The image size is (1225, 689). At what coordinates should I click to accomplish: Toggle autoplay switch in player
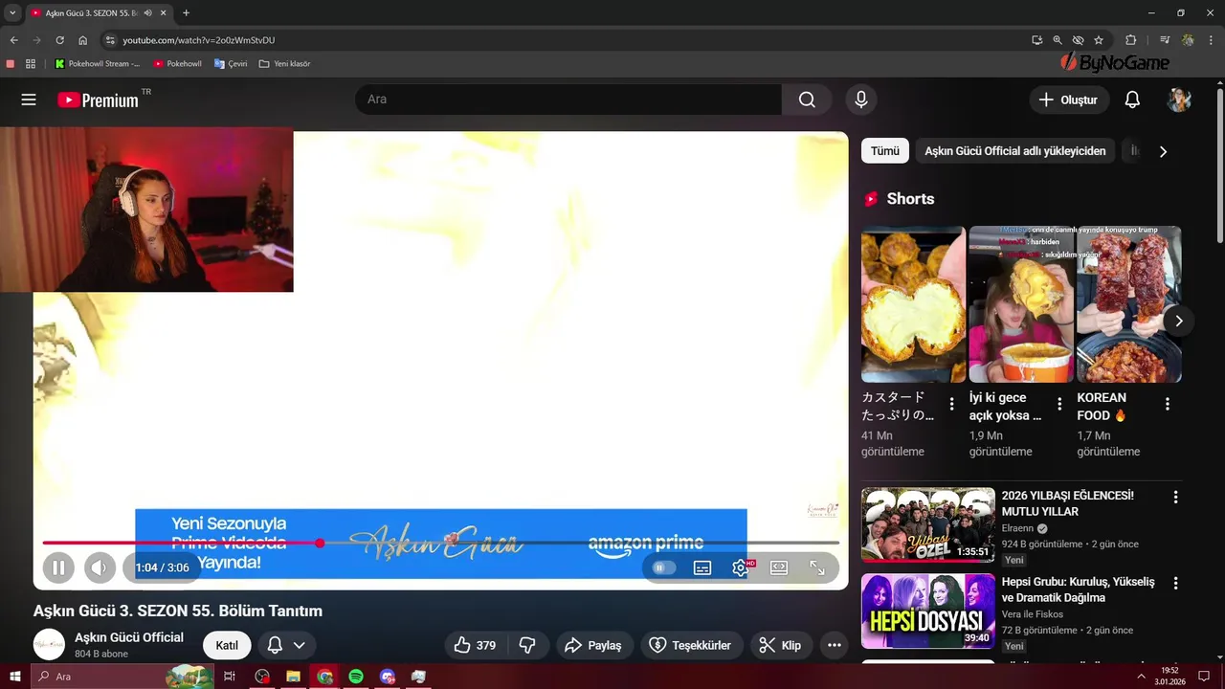663,567
